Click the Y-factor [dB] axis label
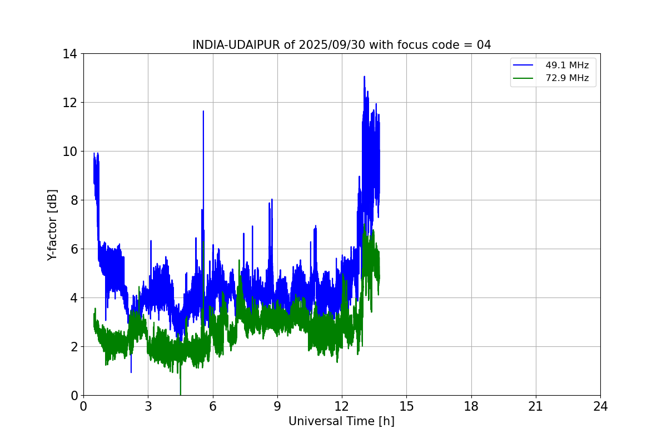Viewport: 667px width, 444px height. coord(52,225)
